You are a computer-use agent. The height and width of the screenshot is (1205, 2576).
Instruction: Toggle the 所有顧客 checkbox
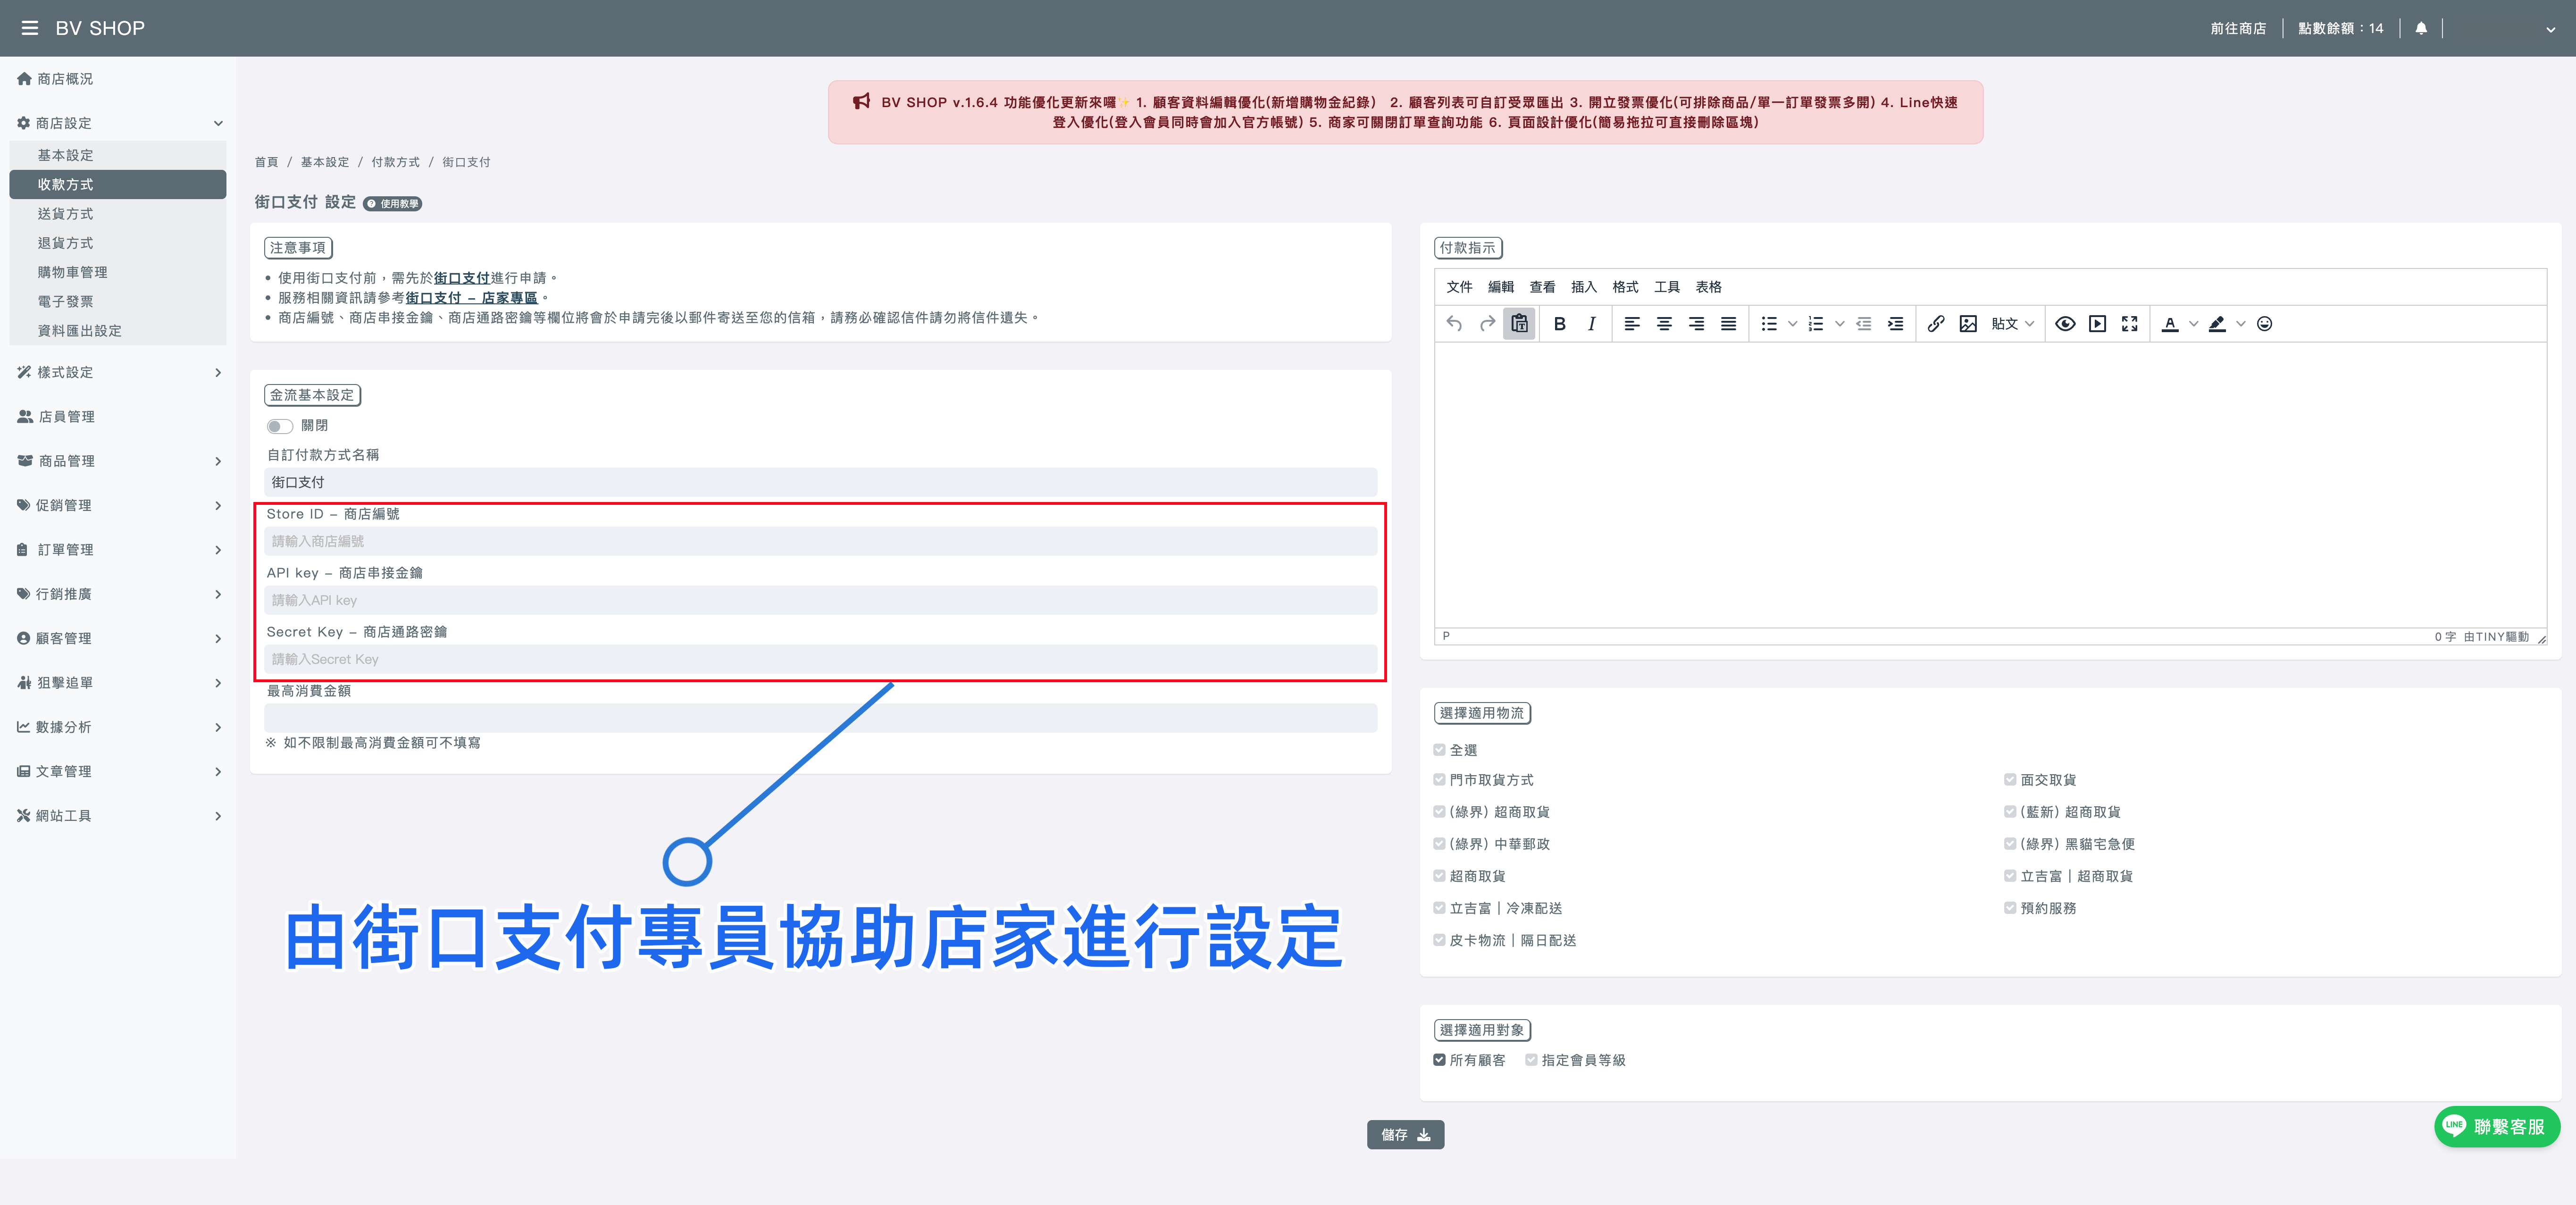click(1439, 1060)
